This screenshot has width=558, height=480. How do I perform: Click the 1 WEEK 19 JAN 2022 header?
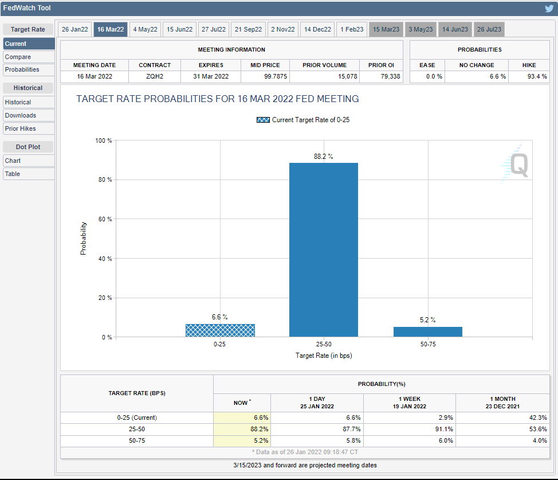(x=409, y=403)
